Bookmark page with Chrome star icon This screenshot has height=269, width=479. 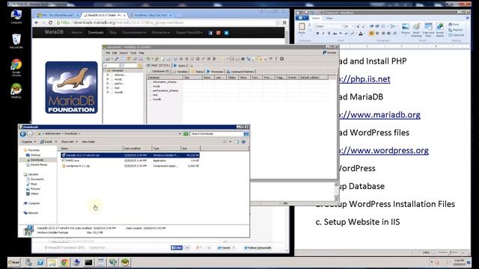point(278,22)
